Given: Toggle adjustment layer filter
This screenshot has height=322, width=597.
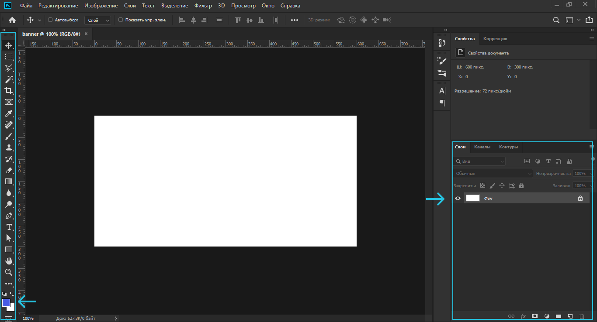Looking at the screenshot, I should pos(538,161).
